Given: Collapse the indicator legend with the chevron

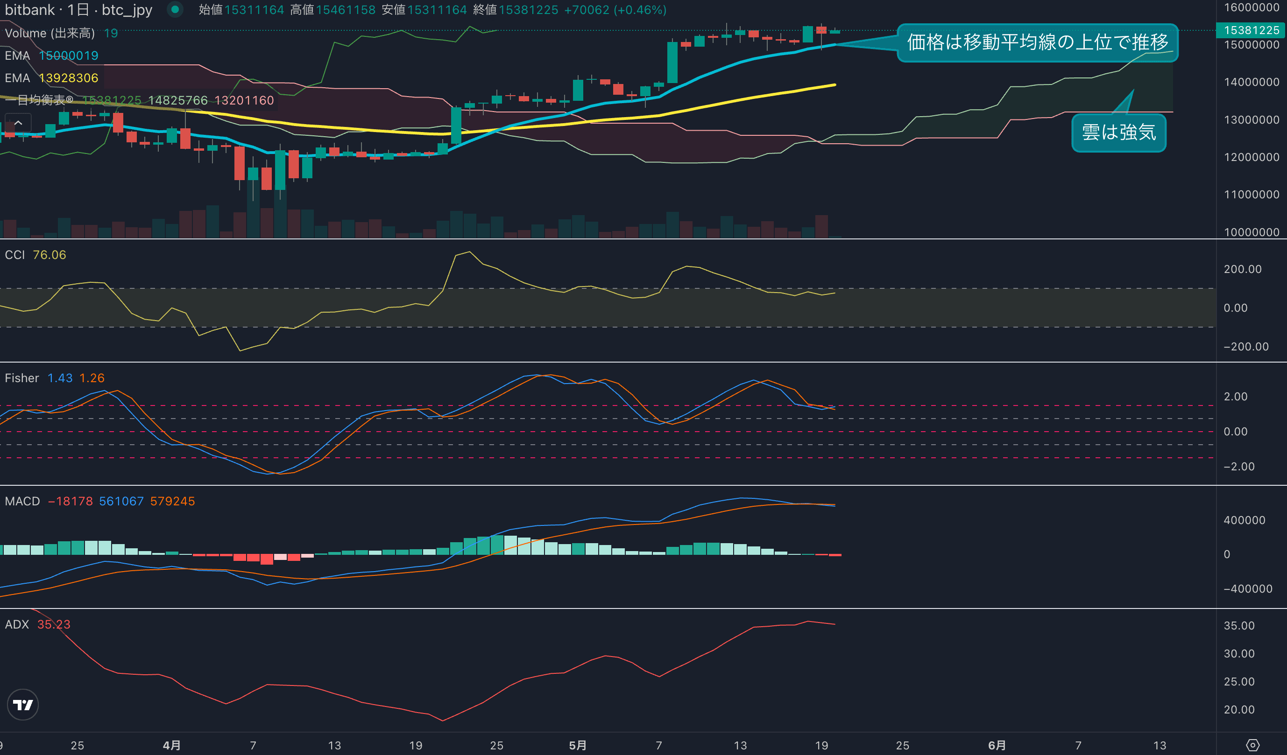Looking at the screenshot, I should pyautogui.click(x=18, y=123).
